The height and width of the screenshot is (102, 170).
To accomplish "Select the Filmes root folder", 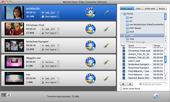I will click(128, 14).
